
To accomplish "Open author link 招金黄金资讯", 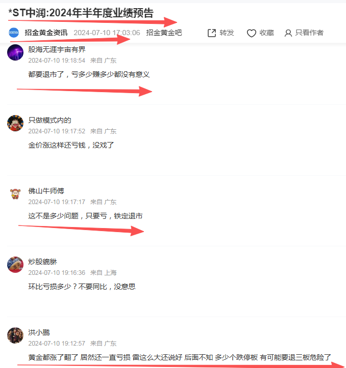I will pyautogui.click(x=46, y=33).
